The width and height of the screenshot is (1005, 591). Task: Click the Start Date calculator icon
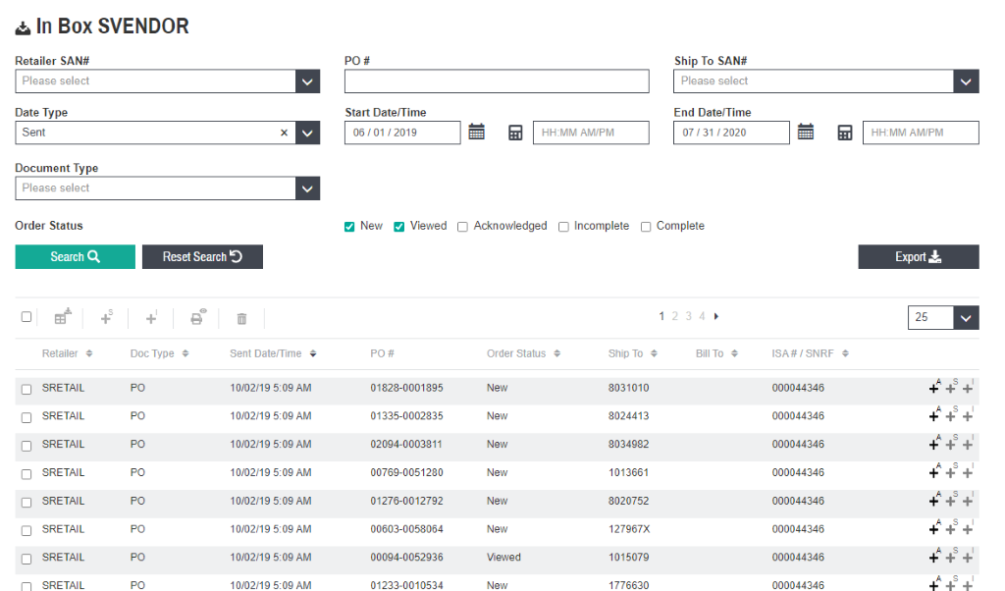(515, 133)
